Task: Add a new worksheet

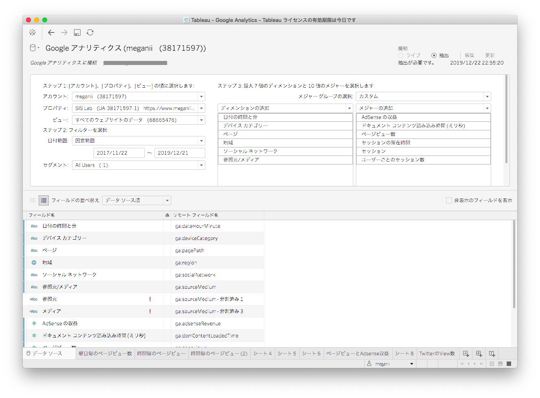Action: coord(466,354)
